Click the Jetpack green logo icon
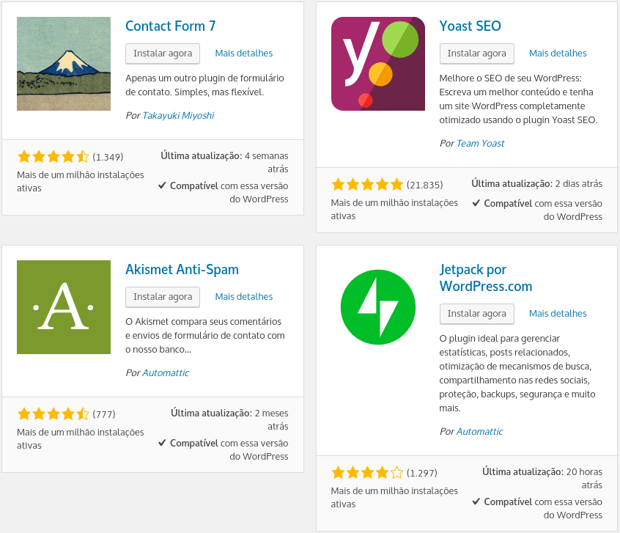Image resolution: width=620 pixels, height=533 pixels. point(377,307)
